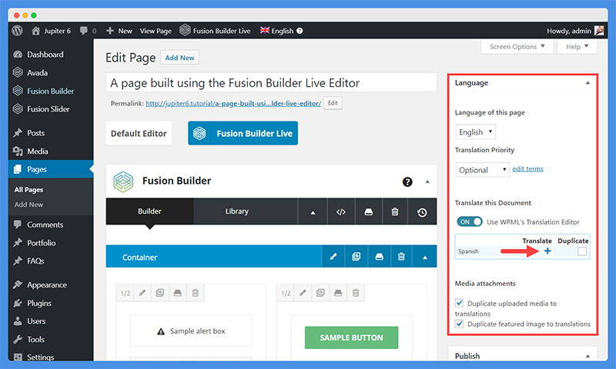Open Translation Priority Optional dropdown
This screenshot has width=616, height=369.
483,170
